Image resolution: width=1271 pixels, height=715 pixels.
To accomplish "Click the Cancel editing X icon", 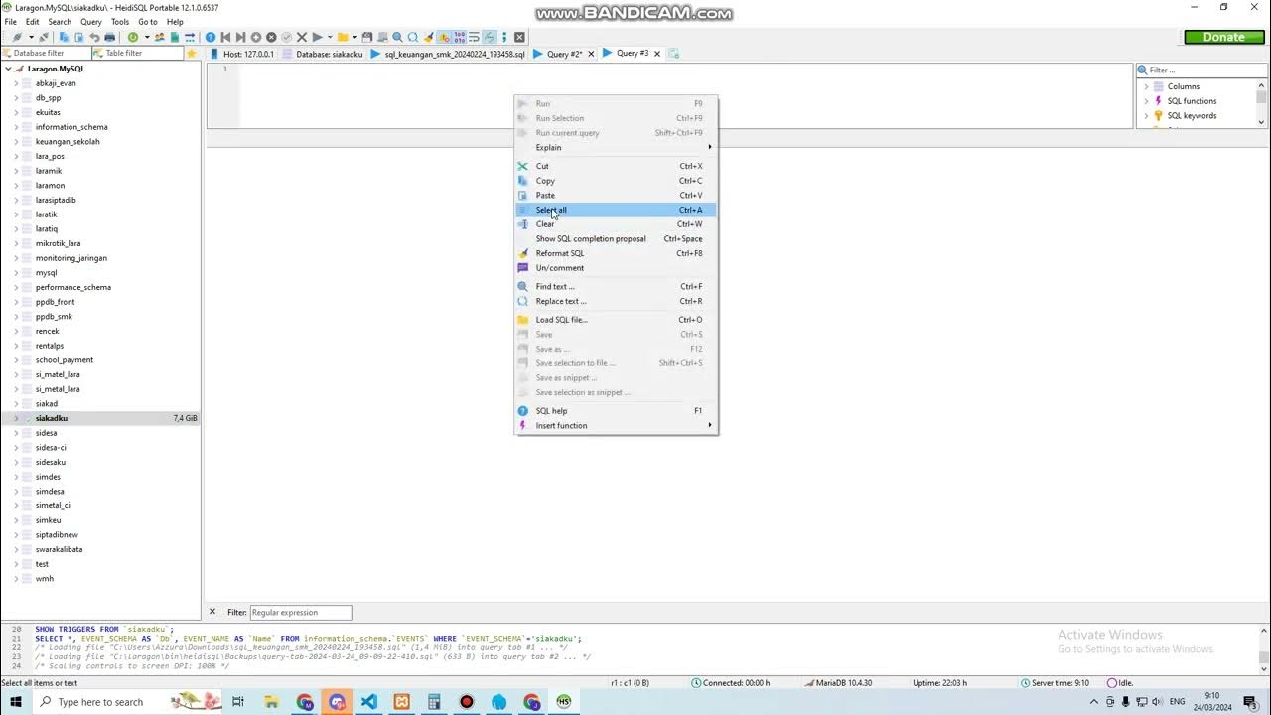I will click(302, 37).
